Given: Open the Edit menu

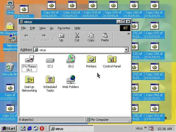Looking at the screenshot, I should pos(32,28).
